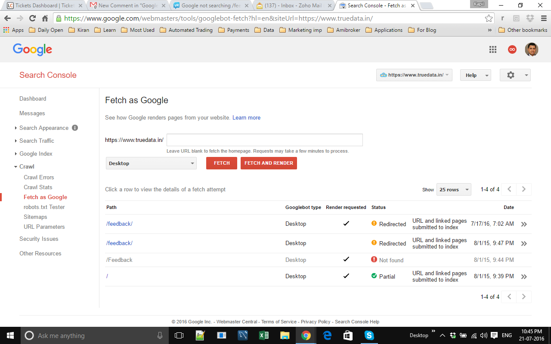
Task: Click the URL path input field
Action: tap(264, 140)
